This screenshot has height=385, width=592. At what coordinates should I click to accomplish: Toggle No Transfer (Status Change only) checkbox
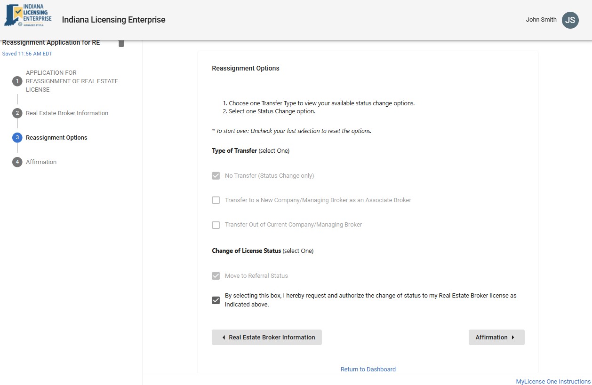(x=216, y=176)
